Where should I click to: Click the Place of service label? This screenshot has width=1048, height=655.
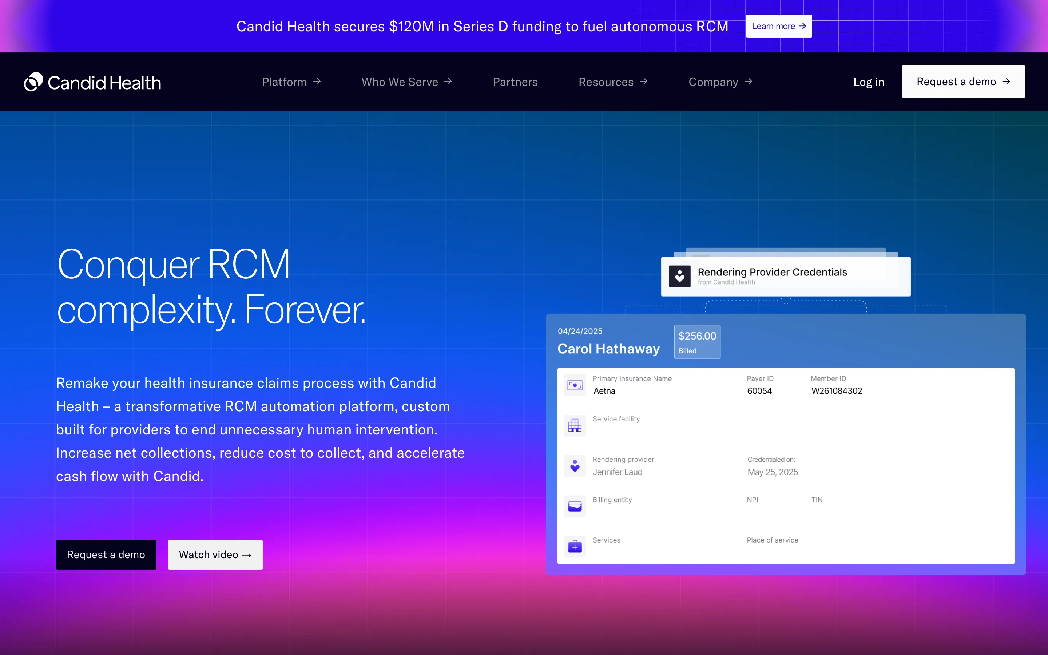click(772, 540)
